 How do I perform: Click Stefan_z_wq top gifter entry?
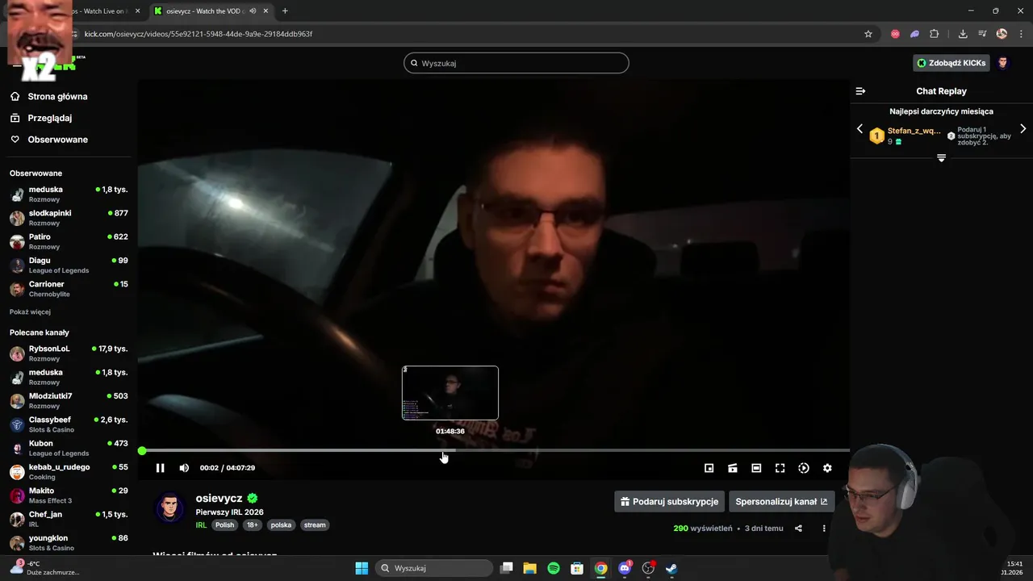[x=904, y=135]
